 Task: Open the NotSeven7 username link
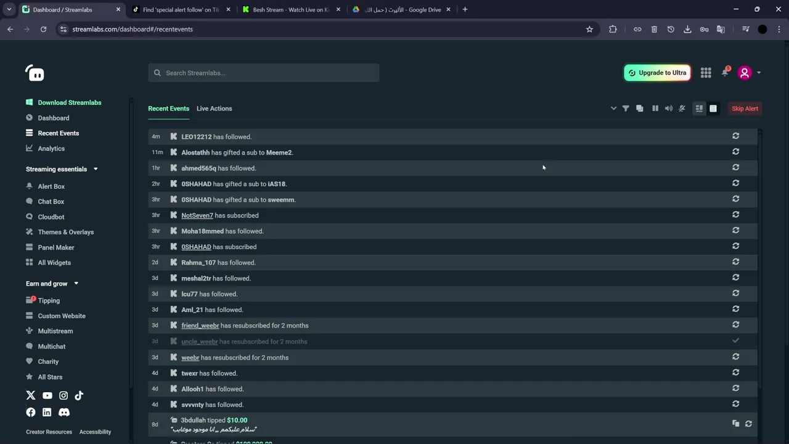(197, 215)
